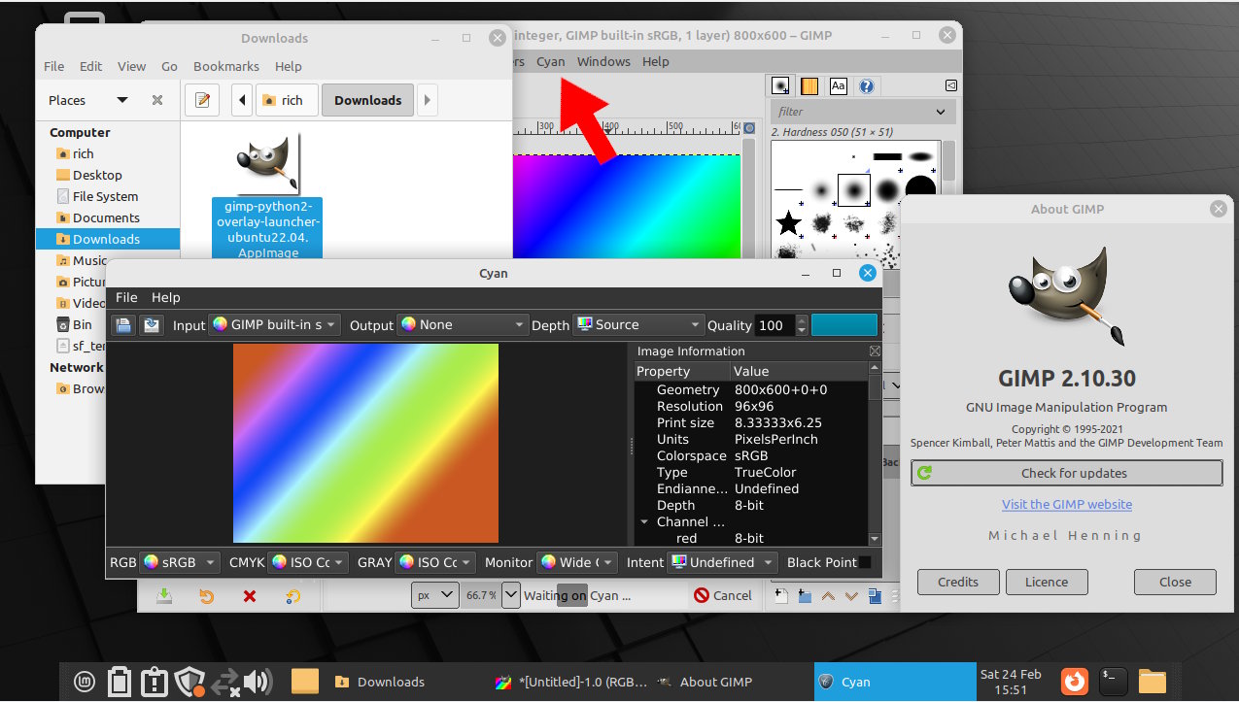Open the Help tab icon in GIMP dock
The height and width of the screenshot is (702, 1239).
click(866, 86)
